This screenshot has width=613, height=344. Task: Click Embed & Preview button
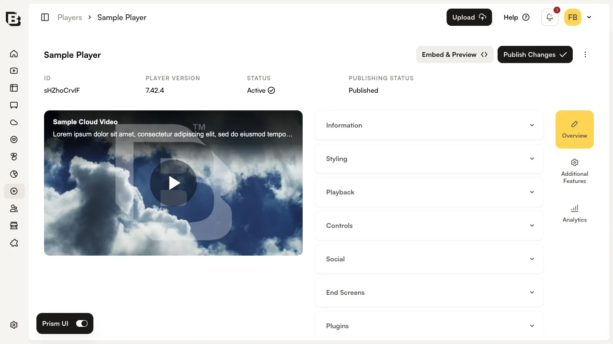point(455,54)
